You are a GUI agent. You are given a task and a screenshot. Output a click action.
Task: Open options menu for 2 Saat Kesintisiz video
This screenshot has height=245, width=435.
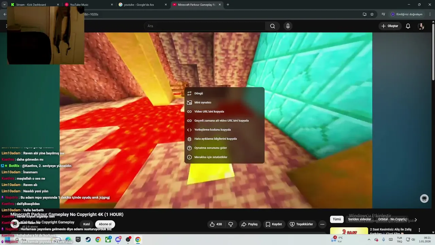click(x=419, y=230)
